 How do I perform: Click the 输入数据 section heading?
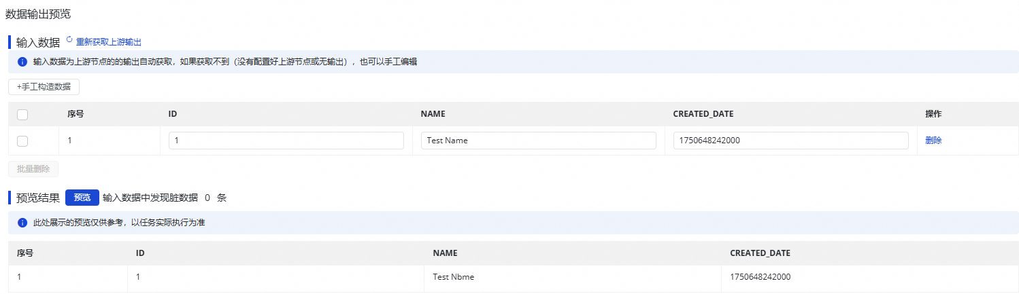click(38, 43)
